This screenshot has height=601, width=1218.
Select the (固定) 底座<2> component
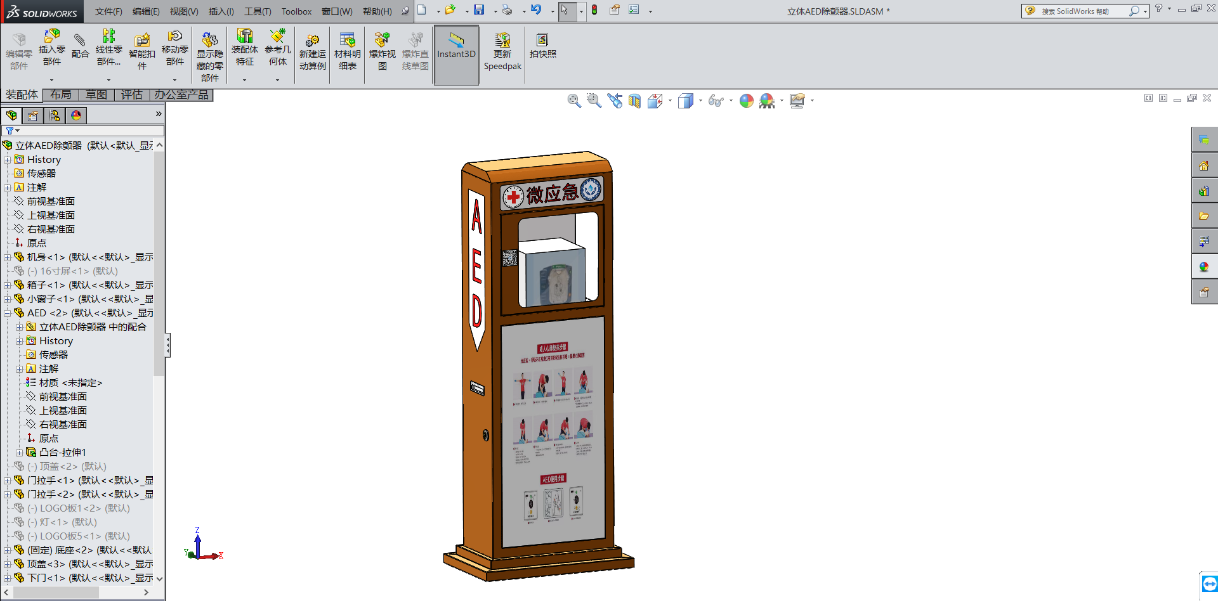89,550
